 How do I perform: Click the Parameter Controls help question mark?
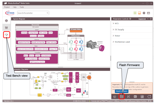130,19
